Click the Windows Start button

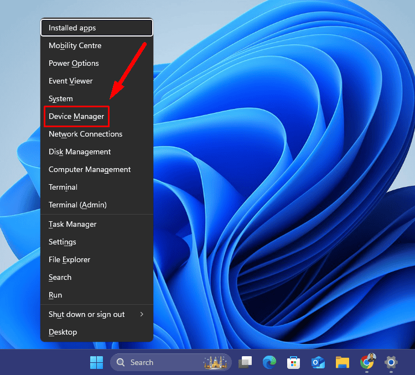pyautogui.click(x=96, y=362)
